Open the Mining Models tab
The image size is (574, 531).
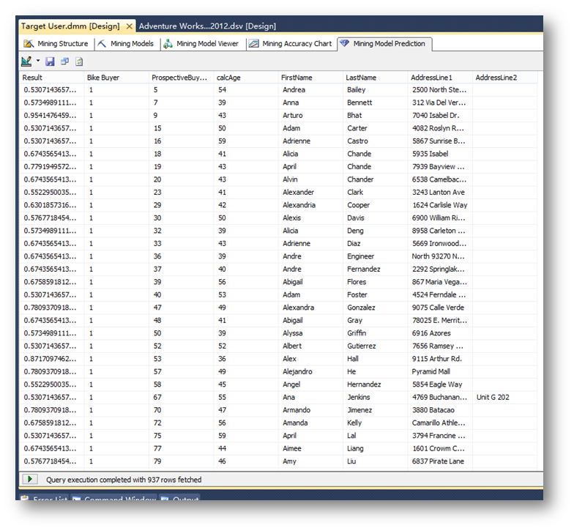(126, 44)
